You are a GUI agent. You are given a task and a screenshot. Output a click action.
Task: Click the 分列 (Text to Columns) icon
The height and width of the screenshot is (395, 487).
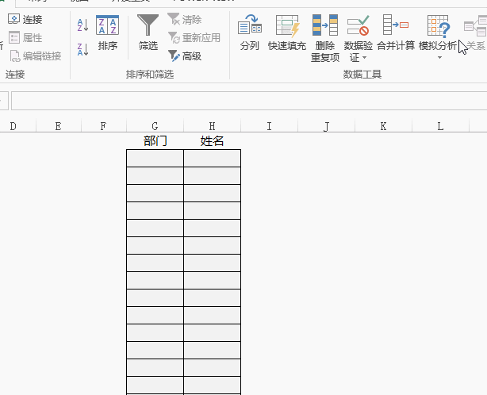pos(250,33)
